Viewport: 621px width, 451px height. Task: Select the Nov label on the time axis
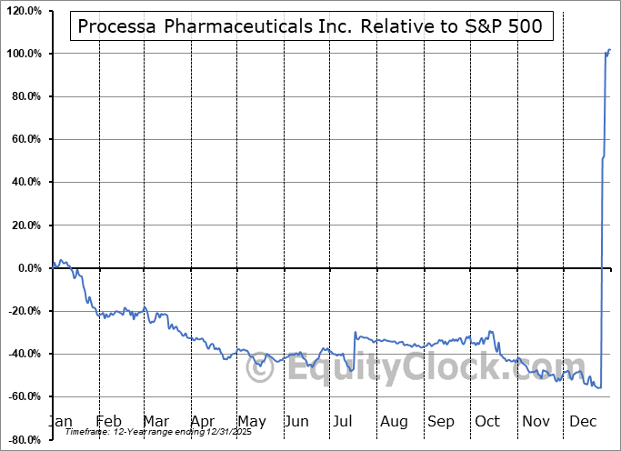536,421
